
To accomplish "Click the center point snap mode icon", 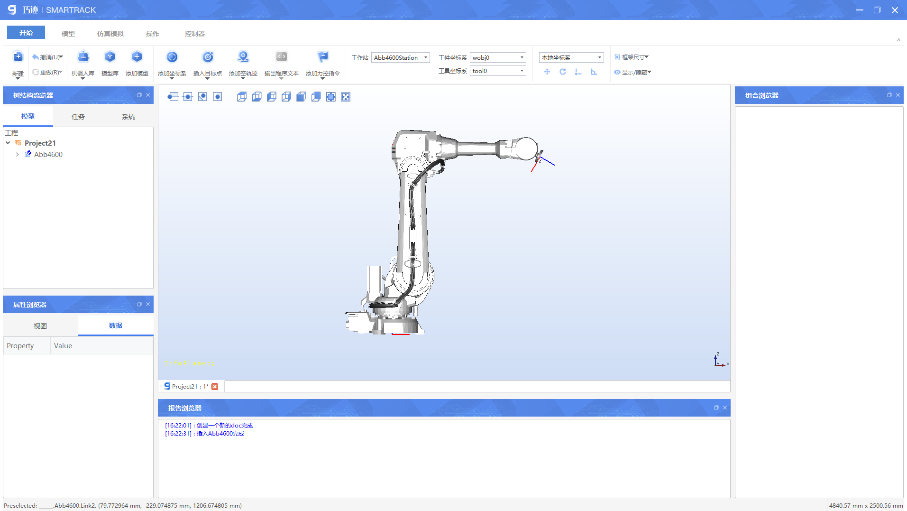I will pyautogui.click(x=218, y=97).
